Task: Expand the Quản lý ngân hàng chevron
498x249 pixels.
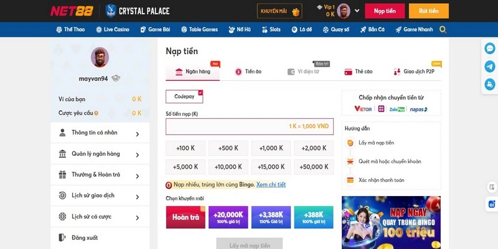Action: (x=138, y=155)
